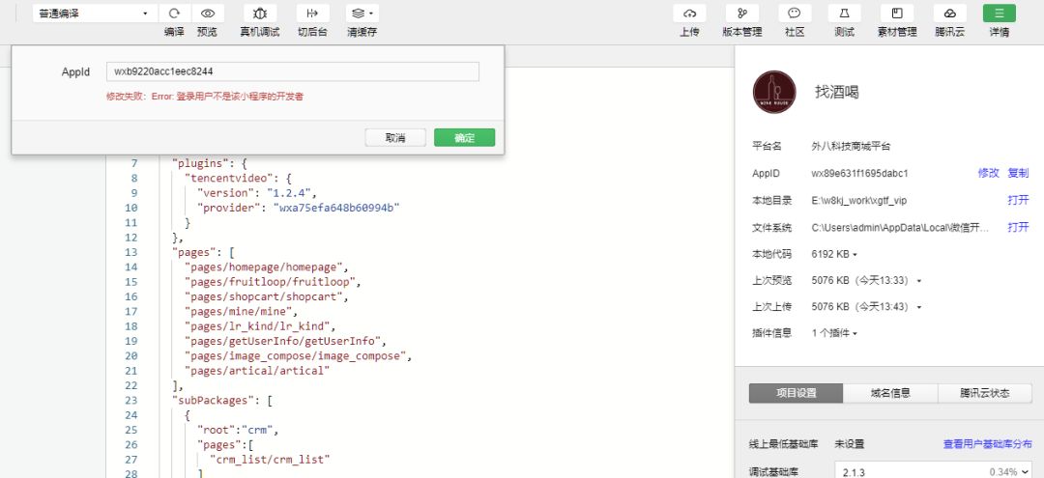Open the 普通编译 compile mode dropdown

click(x=94, y=14)
